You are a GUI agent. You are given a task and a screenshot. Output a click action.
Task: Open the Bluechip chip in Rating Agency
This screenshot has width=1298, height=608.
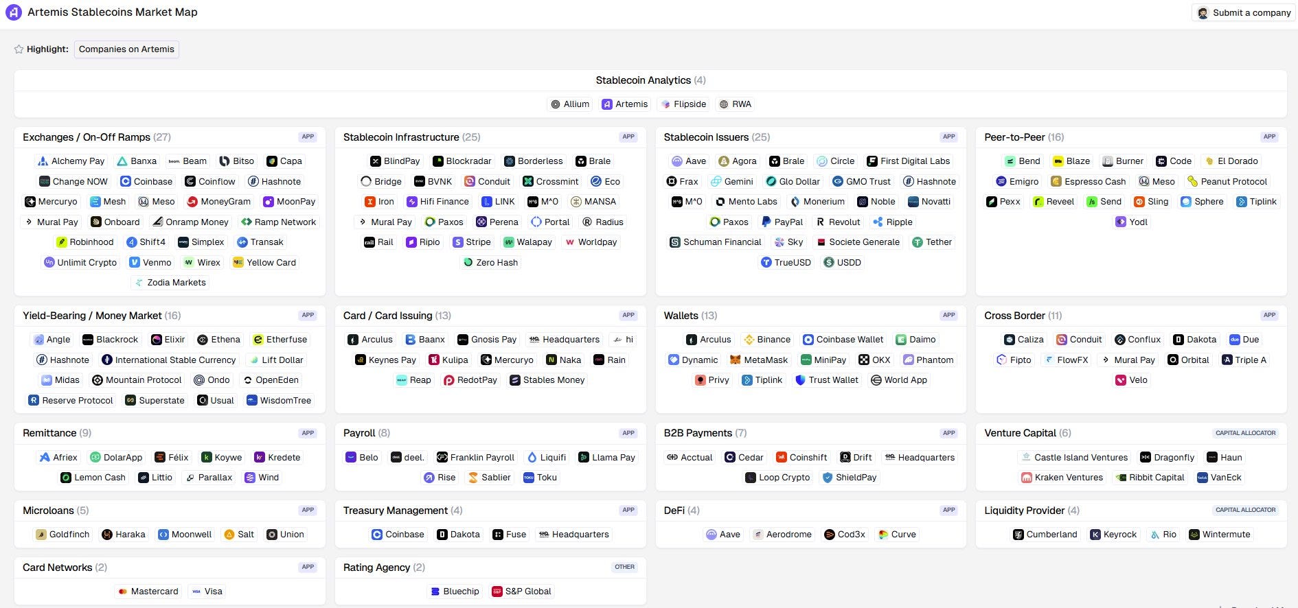tap(455, 592)
